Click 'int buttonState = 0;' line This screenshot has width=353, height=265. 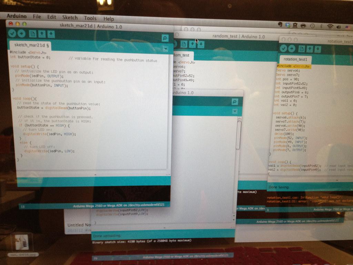(x=30, y=57)
